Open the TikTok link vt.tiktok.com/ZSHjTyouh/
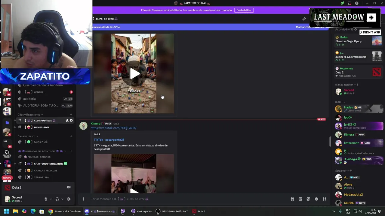The width and height of the screenshot is (385, 216). coord(113,128)
